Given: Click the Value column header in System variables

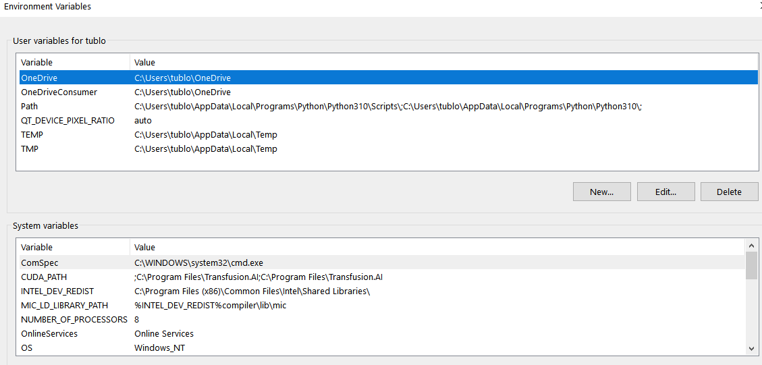Looking at the screenshot, I should pyautogui.click(x=437, y=247).
